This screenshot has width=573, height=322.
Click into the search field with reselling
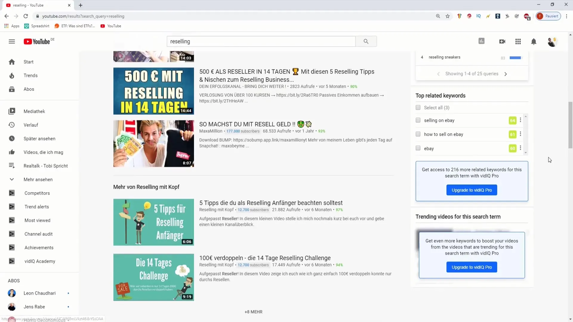tap(261, 41)
